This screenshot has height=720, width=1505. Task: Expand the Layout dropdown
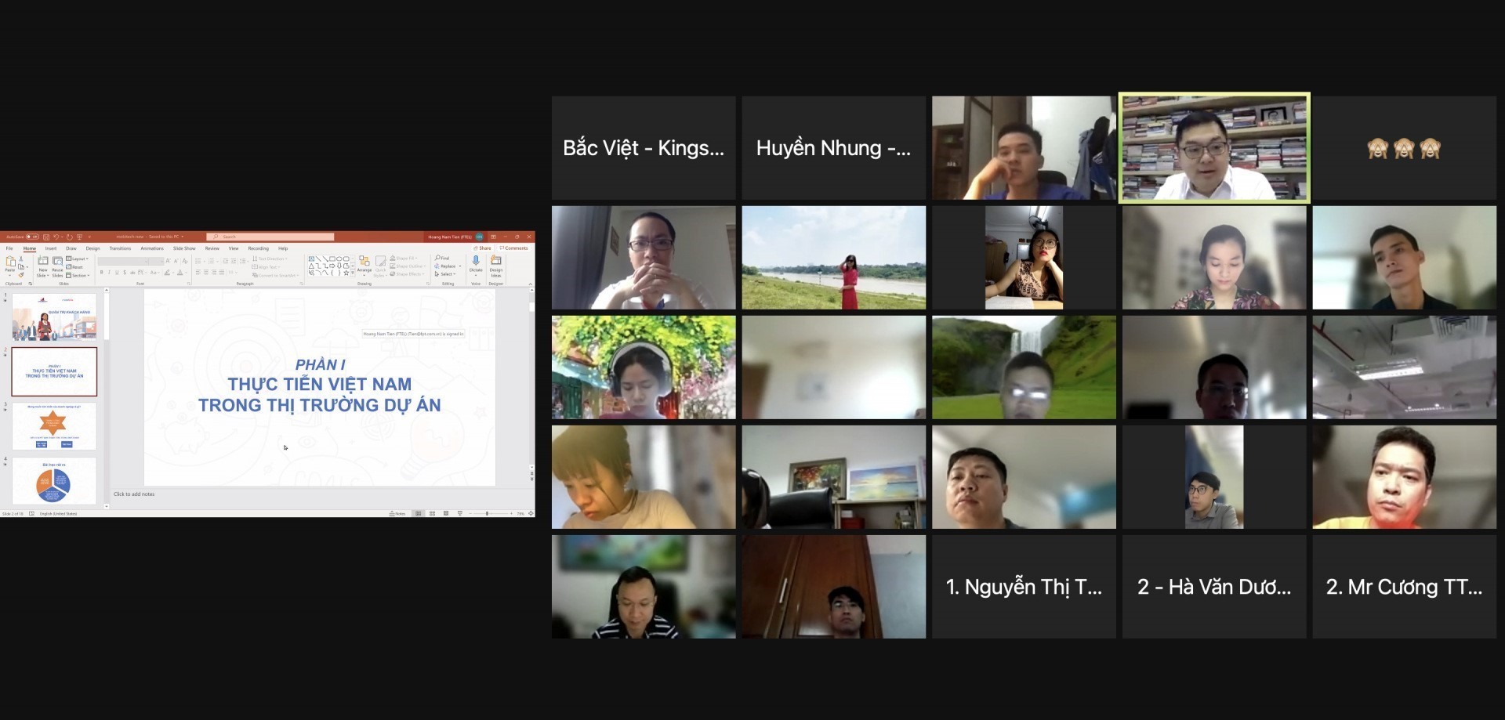(78, 259)
